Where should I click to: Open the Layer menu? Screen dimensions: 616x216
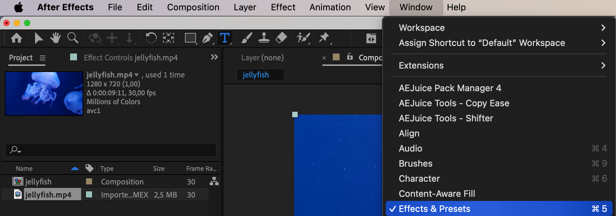[245, 7]
